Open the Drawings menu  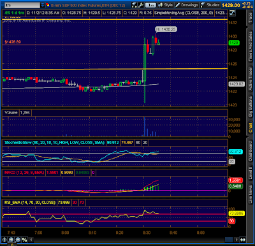(187, 5)
